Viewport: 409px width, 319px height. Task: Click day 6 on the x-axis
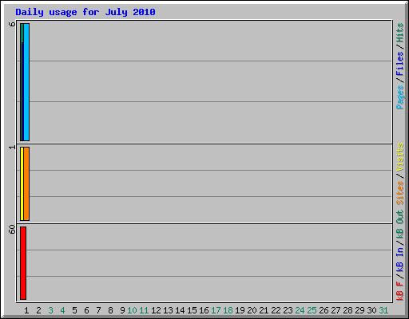[86, 310]
